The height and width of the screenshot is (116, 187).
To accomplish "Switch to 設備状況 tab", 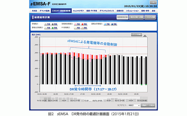I will click(120, 11).
